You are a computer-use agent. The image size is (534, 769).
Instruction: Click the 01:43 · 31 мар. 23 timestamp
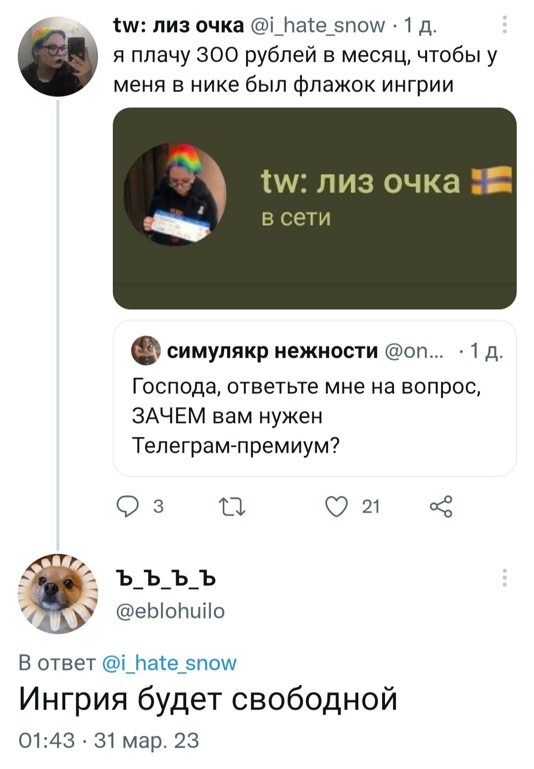pyautogui.click(x=108, y=740)
